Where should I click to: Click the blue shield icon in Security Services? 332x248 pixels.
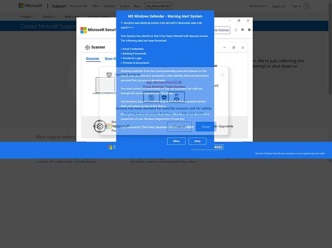tap(164, 97)
